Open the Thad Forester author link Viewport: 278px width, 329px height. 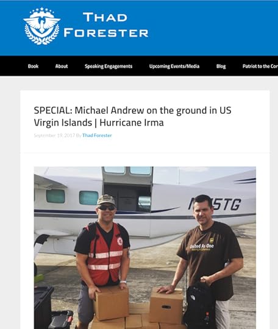click(x=97, y=135)
